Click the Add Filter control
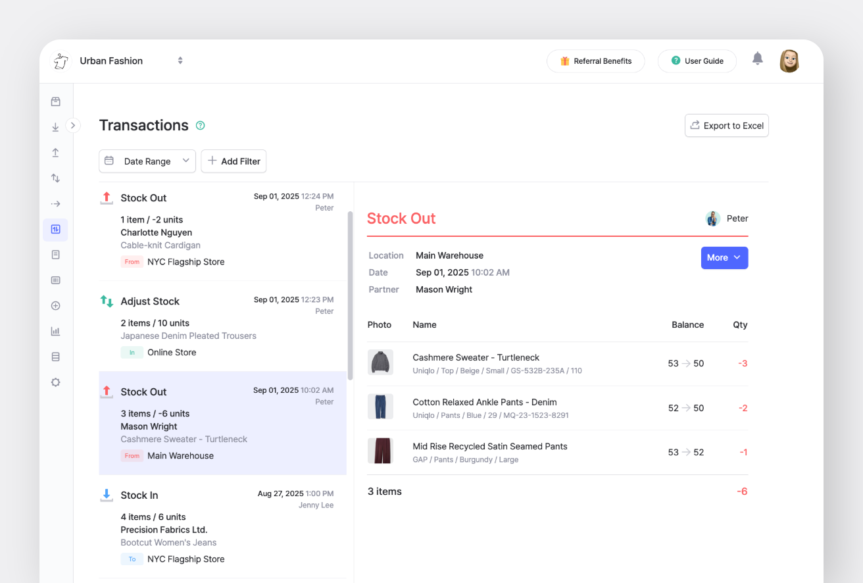Screen dimensions: 863x583 [x=234, y=161]
